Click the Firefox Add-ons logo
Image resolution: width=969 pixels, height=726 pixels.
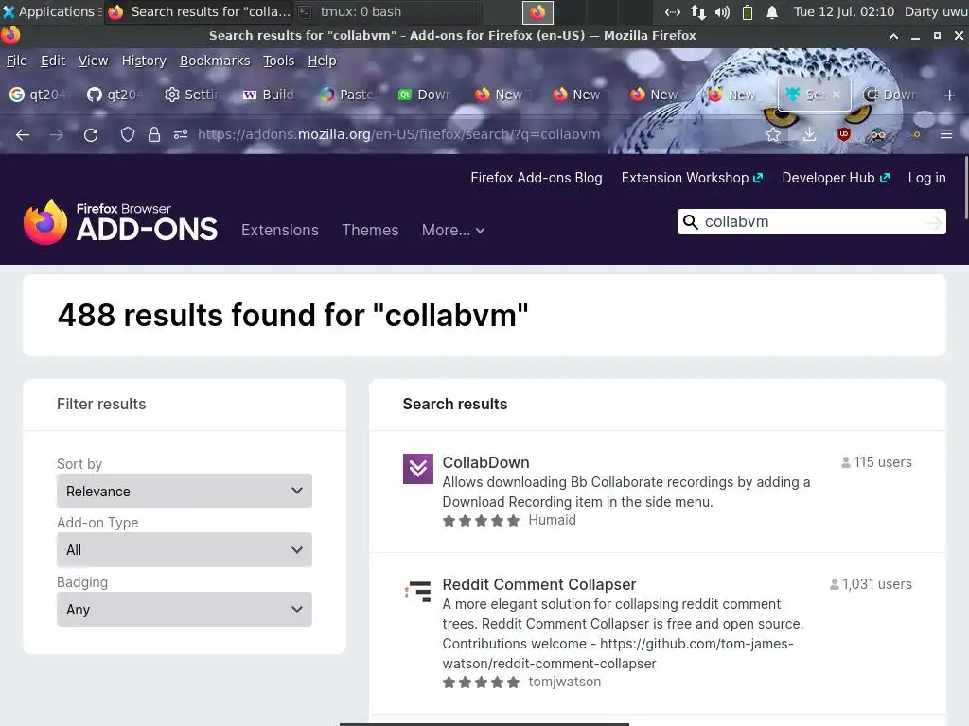[x=120, y=221]
